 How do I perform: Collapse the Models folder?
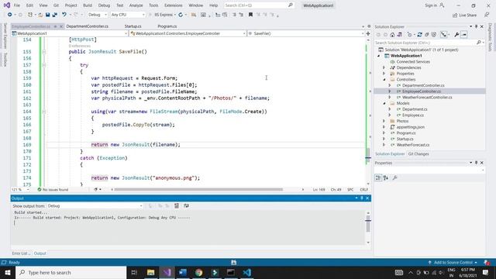point(384,103)
